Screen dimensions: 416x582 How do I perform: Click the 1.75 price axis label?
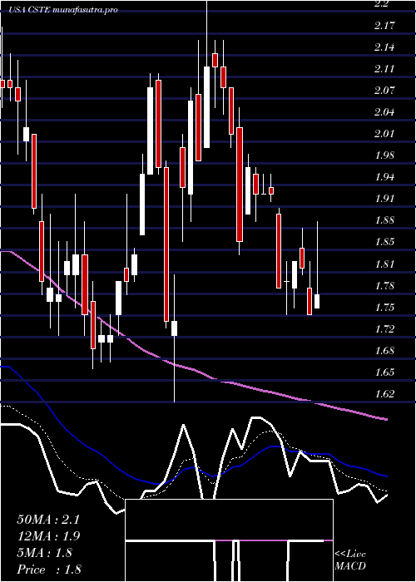pyautogui.click(x=384, y=307)
